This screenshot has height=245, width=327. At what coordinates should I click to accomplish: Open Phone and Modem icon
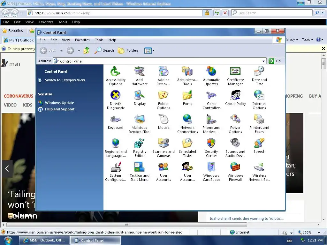[211, 124]
